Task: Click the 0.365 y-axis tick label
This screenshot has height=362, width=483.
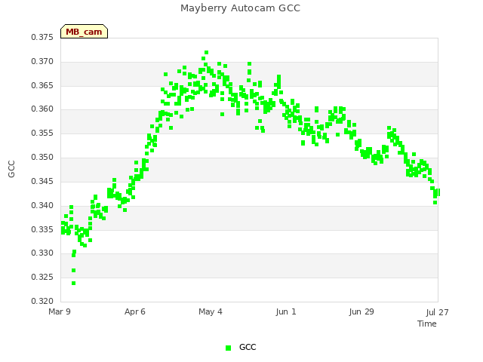Action: click(42, 85)
